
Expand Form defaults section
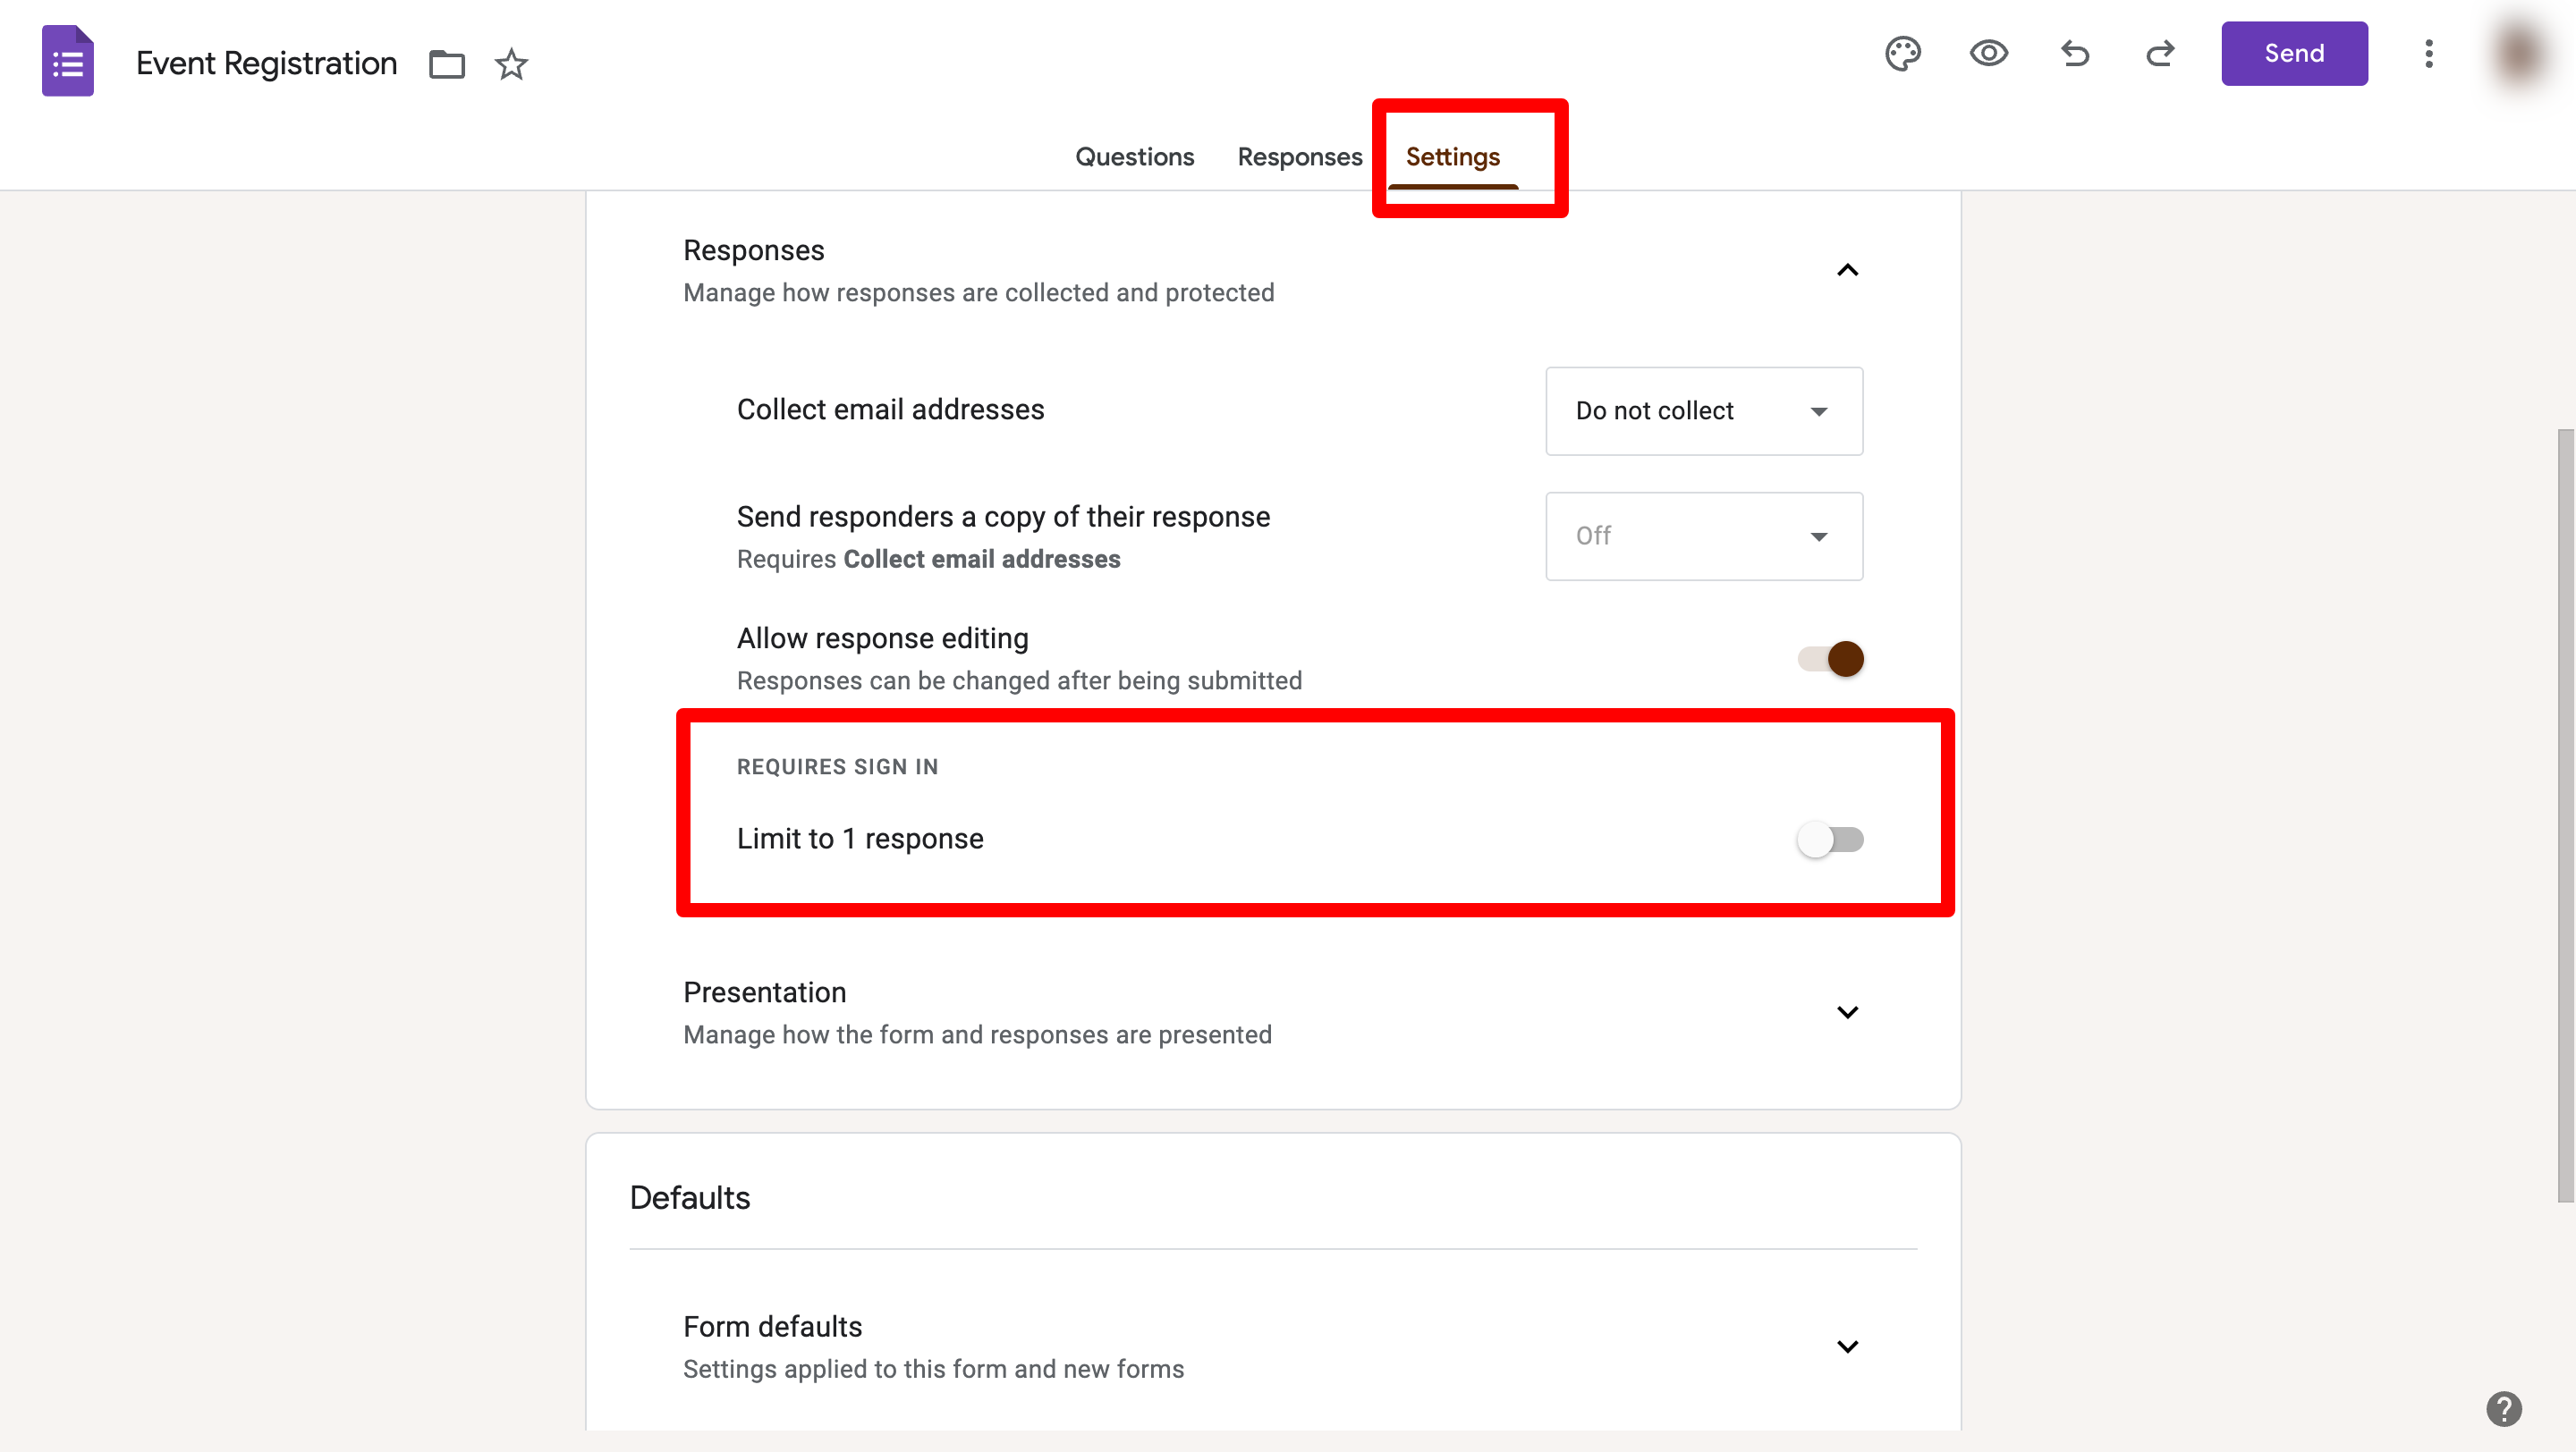pos(1847,1346)
